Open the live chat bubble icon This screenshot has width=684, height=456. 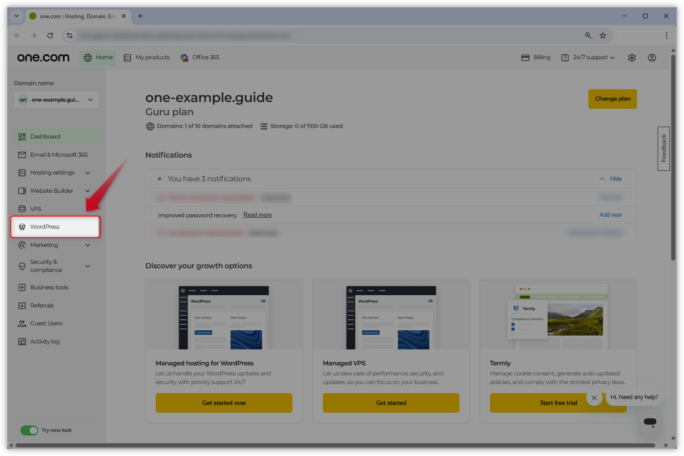point(650,422)
